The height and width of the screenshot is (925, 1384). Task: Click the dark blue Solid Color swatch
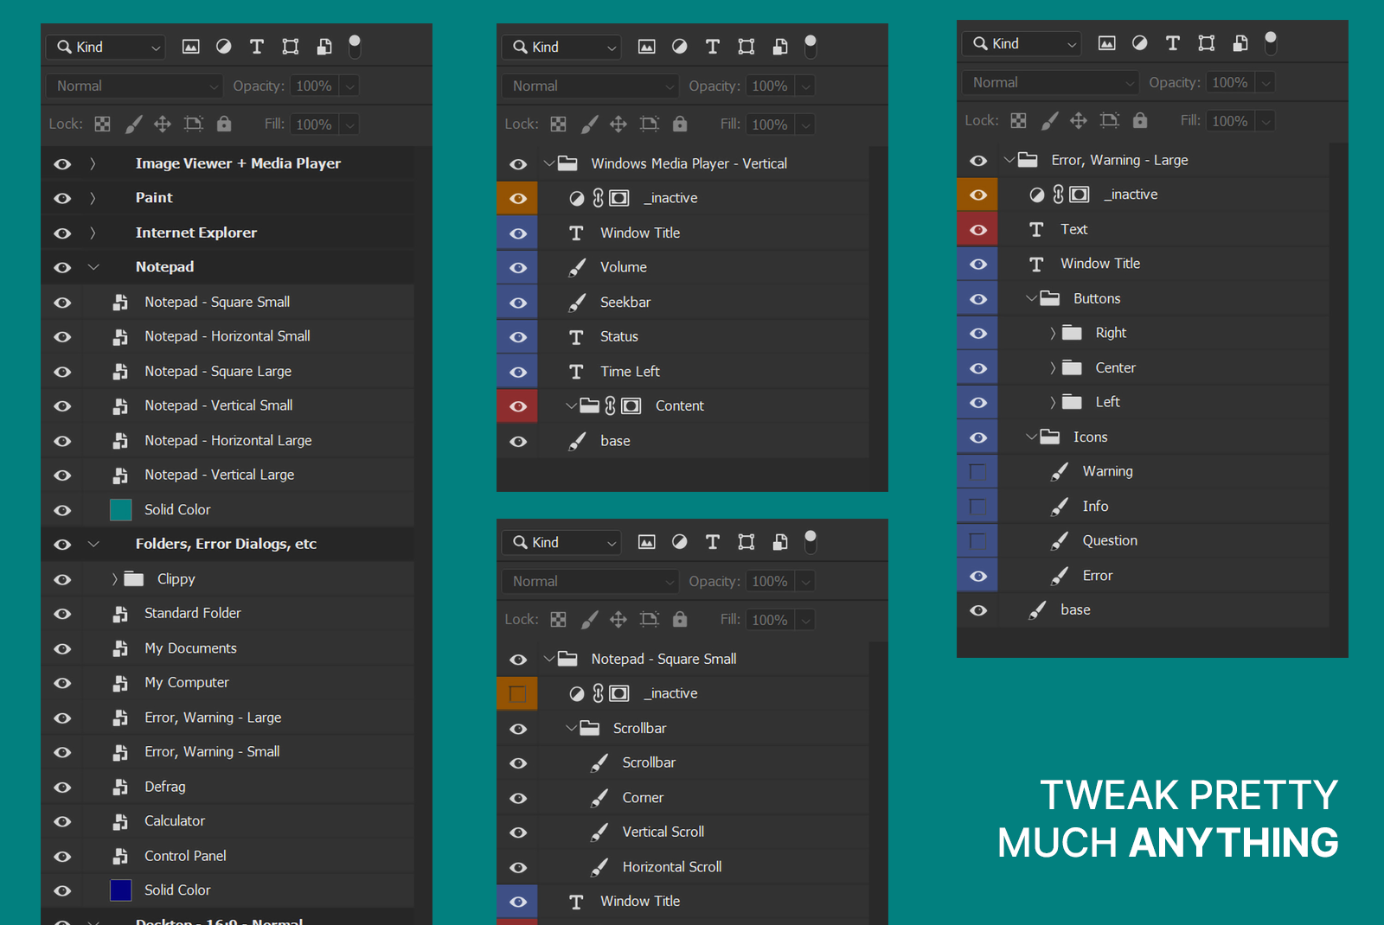[120, 890]
